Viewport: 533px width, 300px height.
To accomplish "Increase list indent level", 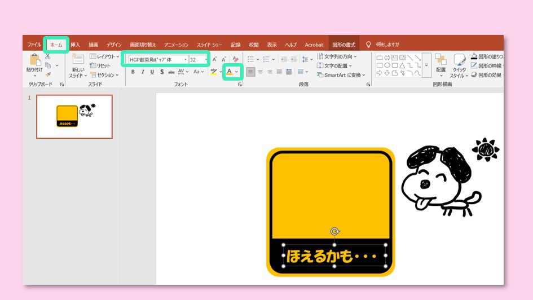I will (x=294, y=59).
